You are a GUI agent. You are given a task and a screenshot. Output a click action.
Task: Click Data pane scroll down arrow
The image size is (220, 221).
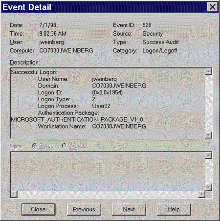pos(209,188)
